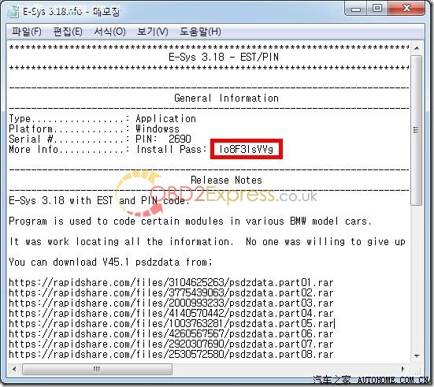Click the vertical scrollbar thumb
This screenshot has height=387, width=434.
point(417,130)
